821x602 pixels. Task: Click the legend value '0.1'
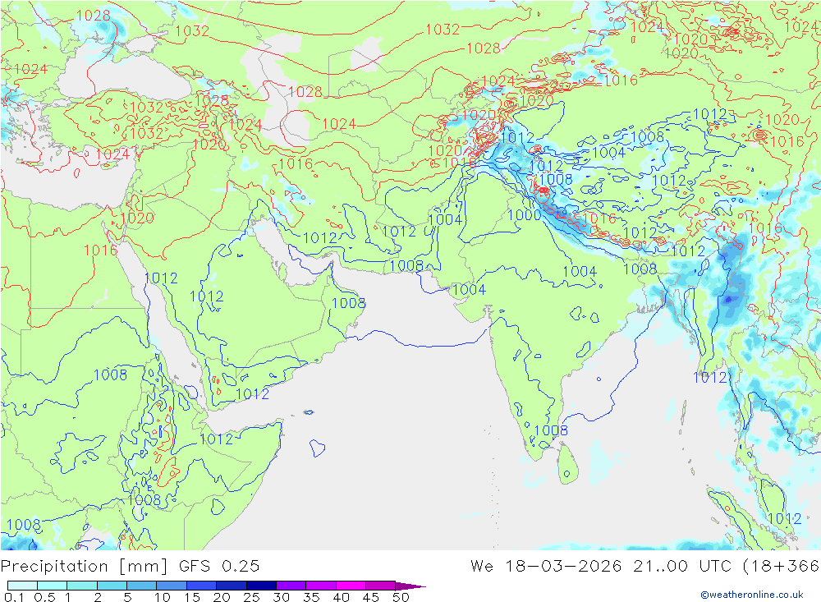coord(14,597)
